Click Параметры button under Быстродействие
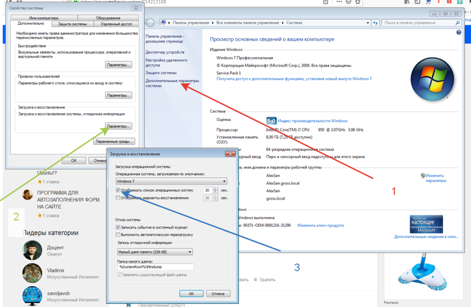The width and height of the screenshot is (471, 307). (x=119, y=65)
